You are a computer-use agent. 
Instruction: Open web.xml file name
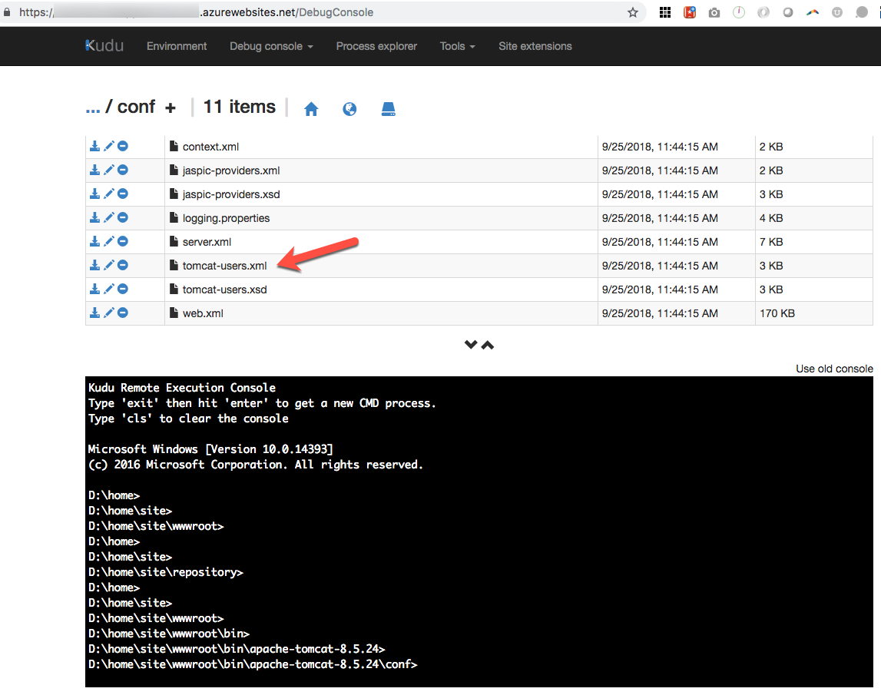203,313
